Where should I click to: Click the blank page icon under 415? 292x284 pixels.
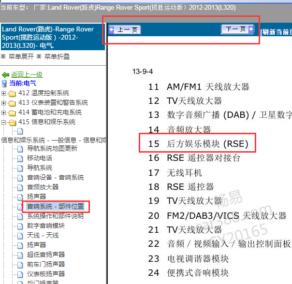[20, 131]
